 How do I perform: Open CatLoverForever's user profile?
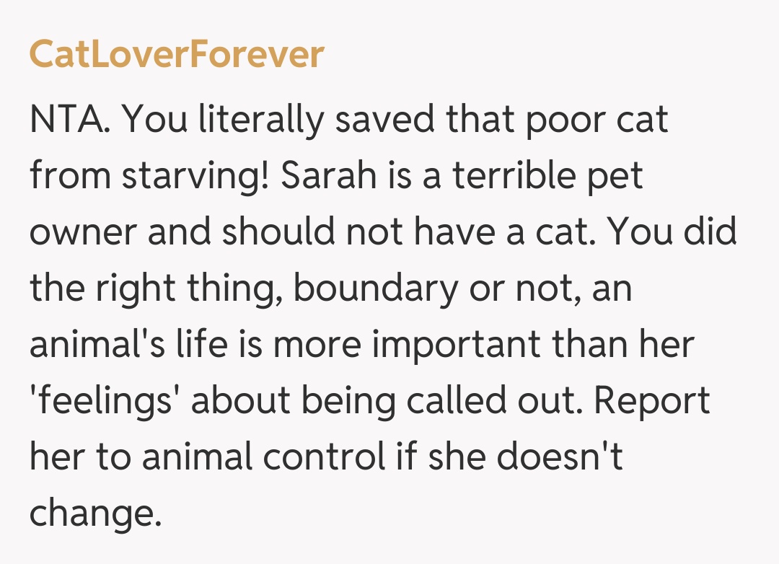[177, 55]
